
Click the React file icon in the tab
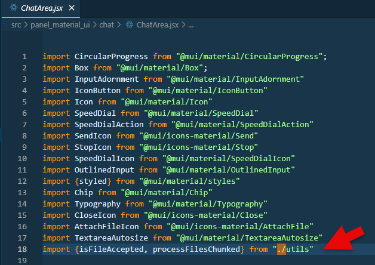pyautogui.click(x=12, y=8)
